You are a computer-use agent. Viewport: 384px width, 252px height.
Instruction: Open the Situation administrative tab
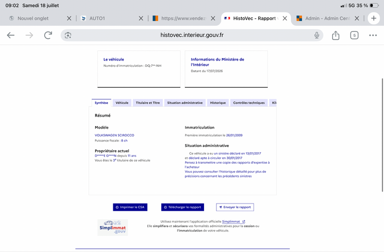pyautogui.click(x=185, y=103)
